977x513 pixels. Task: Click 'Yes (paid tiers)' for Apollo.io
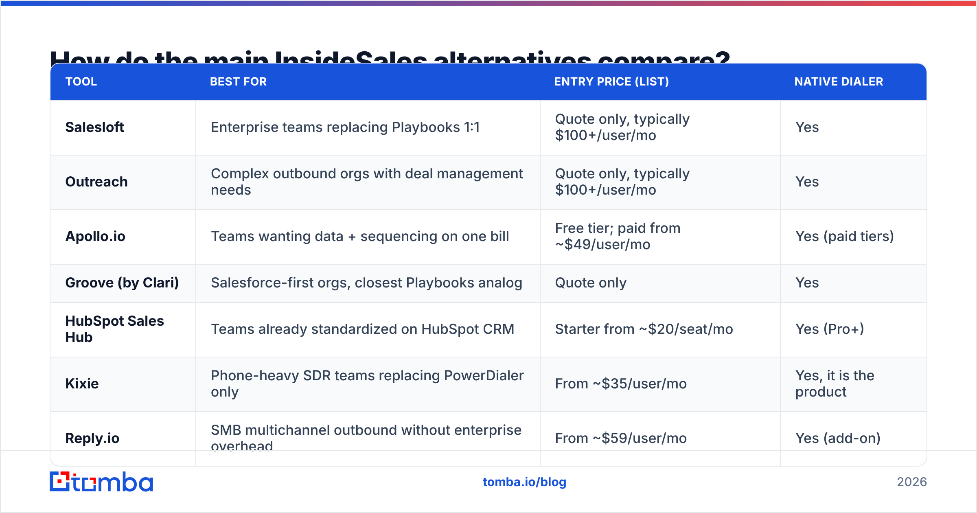click(845, 236)
